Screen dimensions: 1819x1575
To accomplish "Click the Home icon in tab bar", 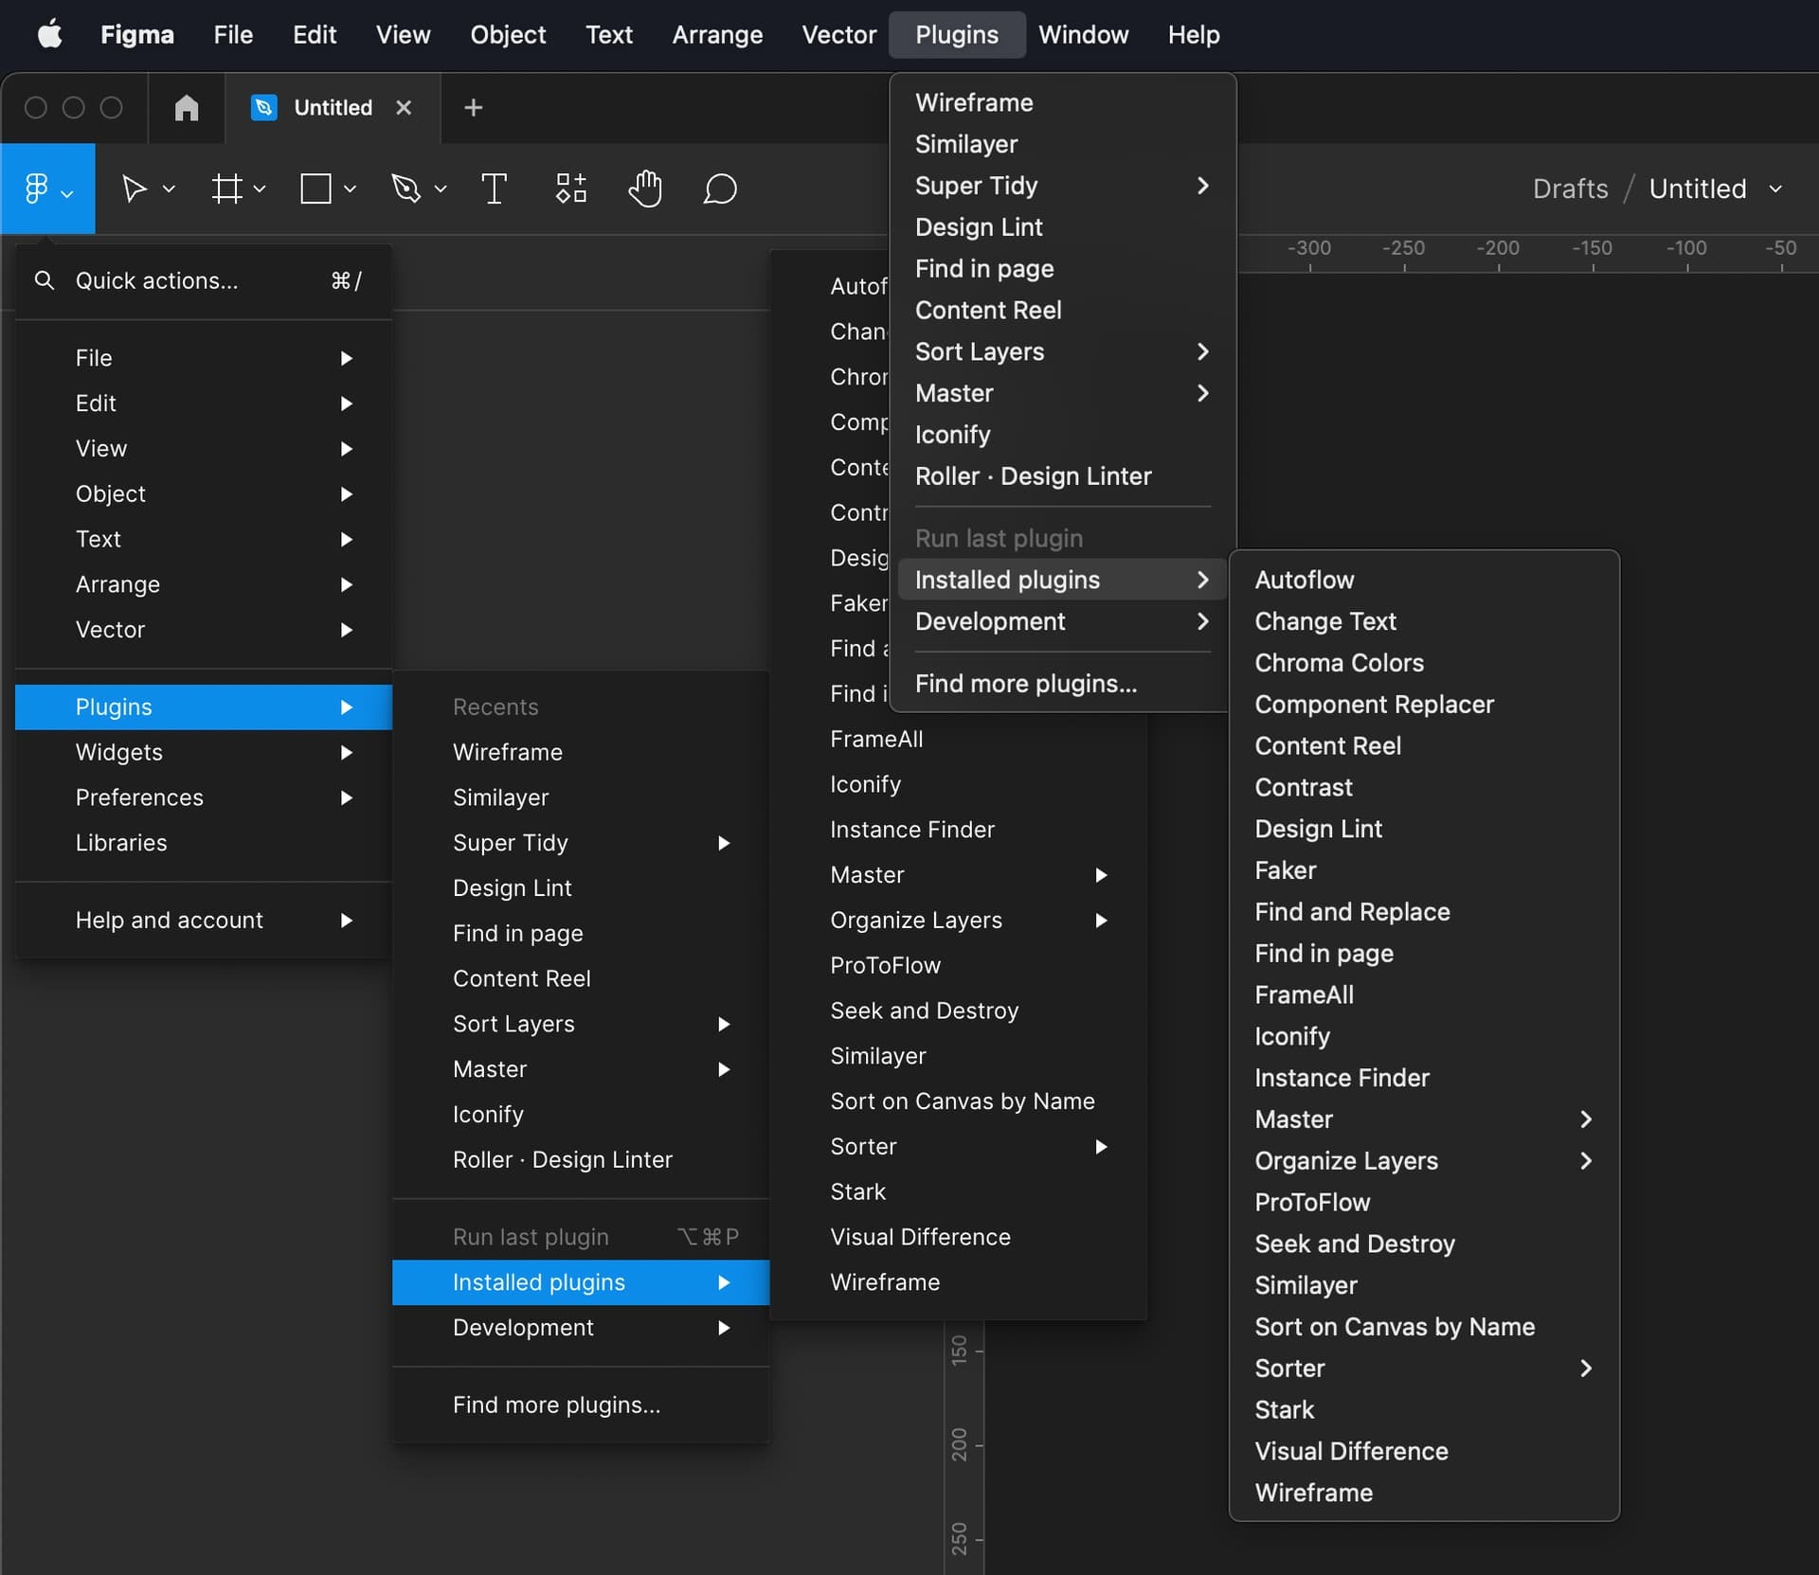I will (x=187, y=108).
